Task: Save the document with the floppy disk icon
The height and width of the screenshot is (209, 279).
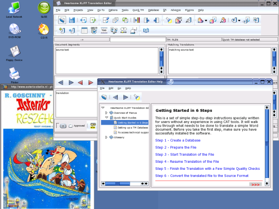Action: click(72, 20)
